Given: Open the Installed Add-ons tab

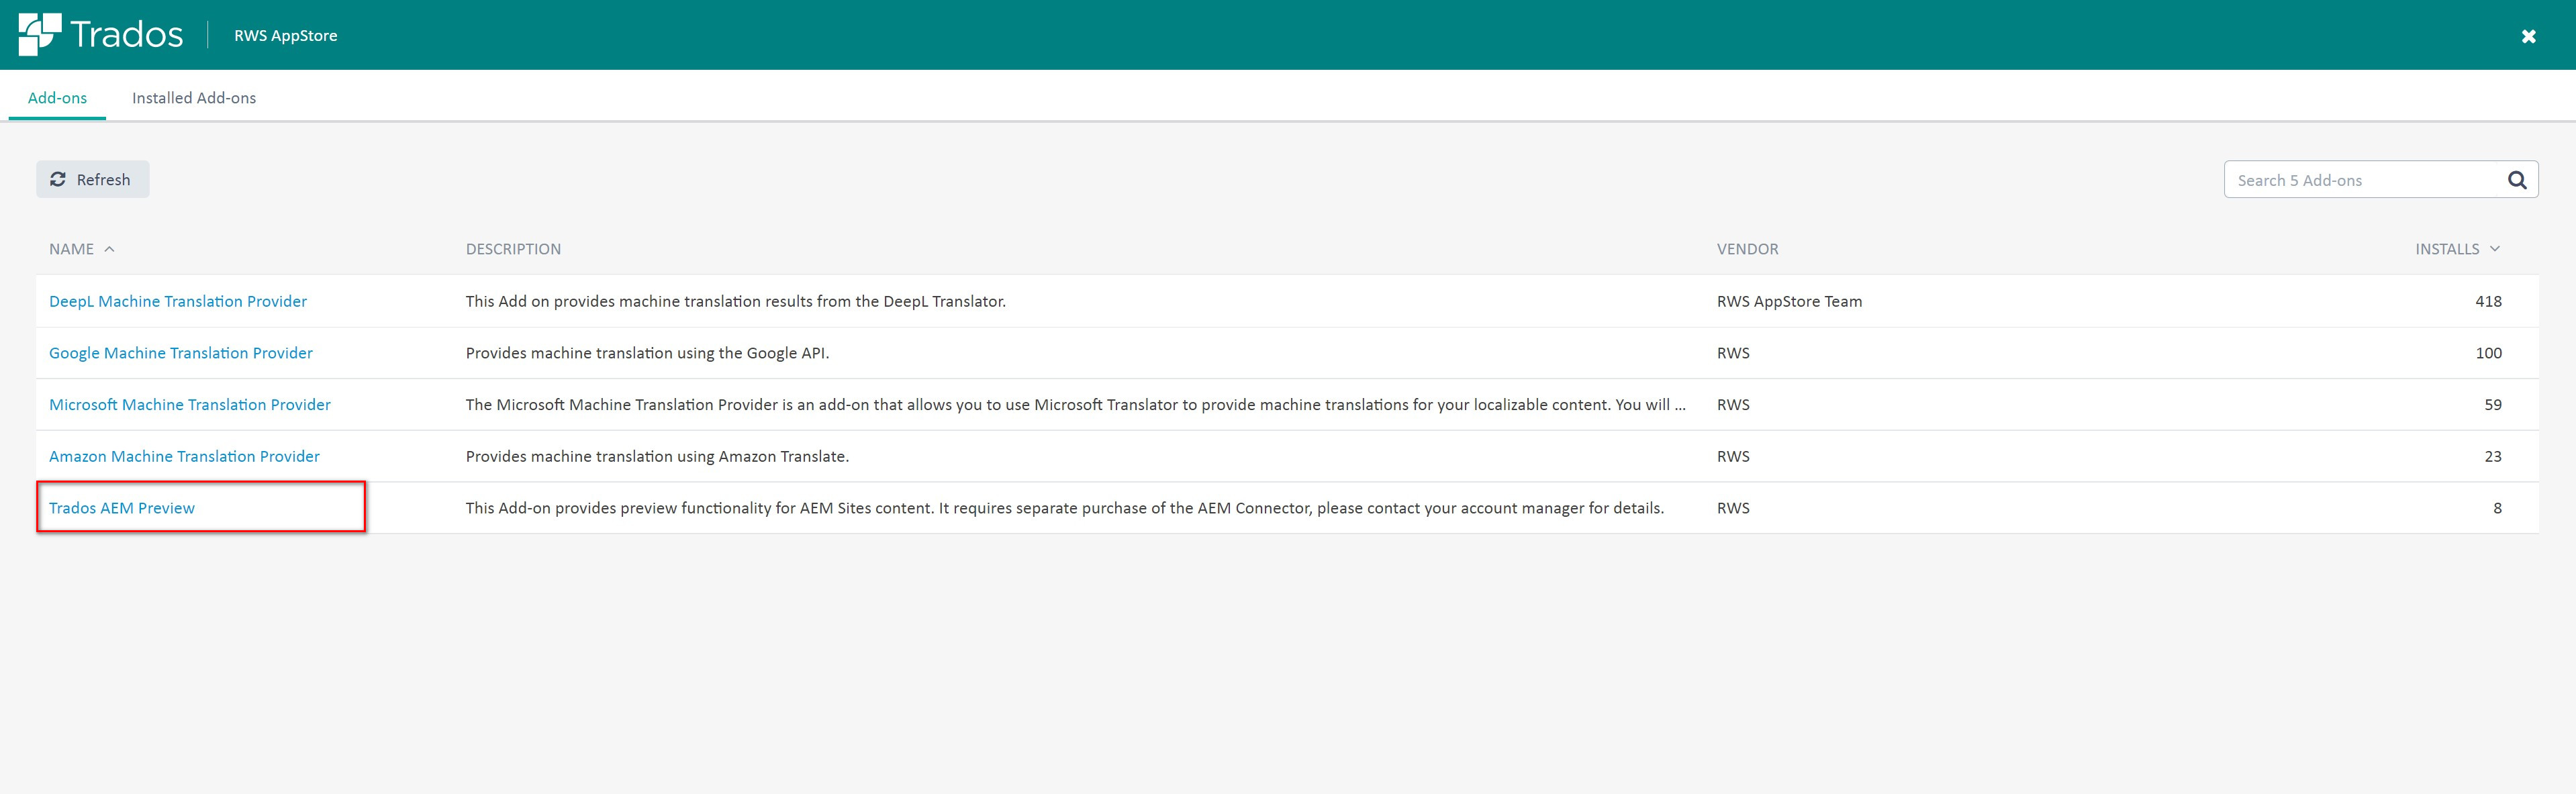Looking at the screenshot, I should click(194, 98).
